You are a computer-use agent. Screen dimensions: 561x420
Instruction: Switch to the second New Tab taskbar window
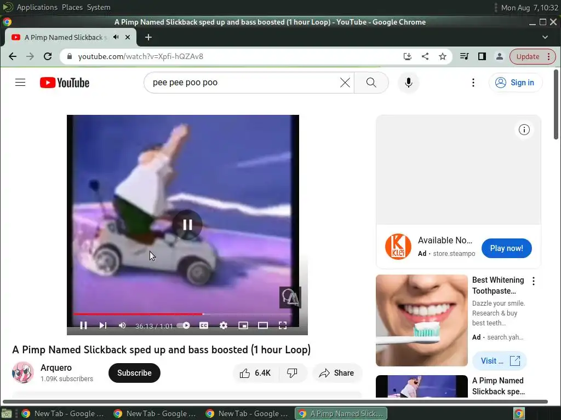[155, 413]
